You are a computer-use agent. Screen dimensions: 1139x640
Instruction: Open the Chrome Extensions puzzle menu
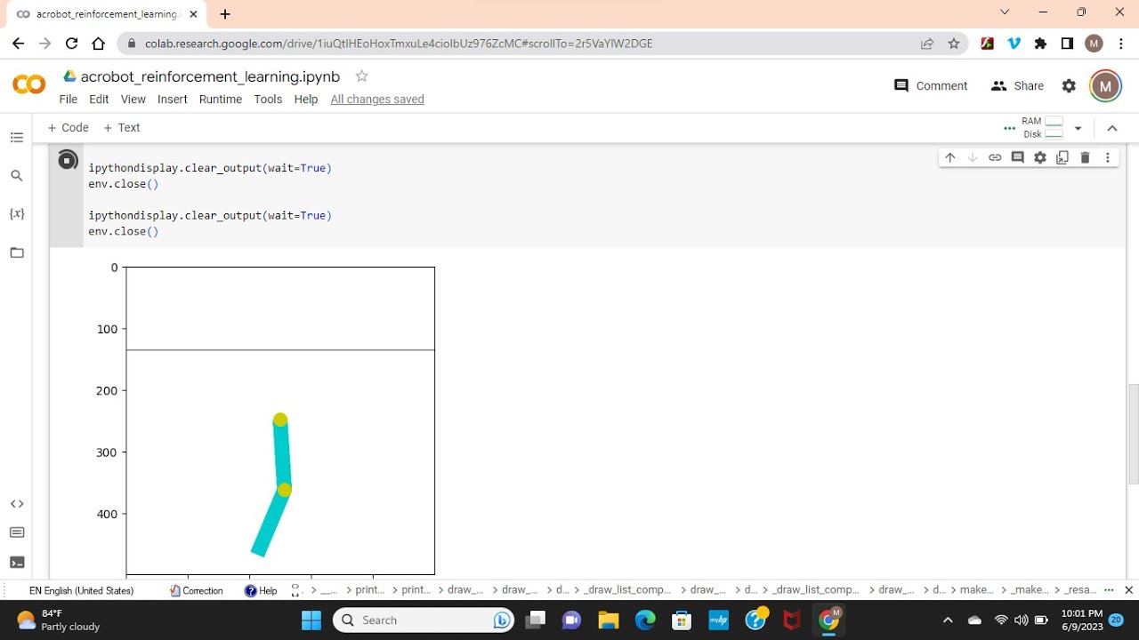coord(1041,44)
